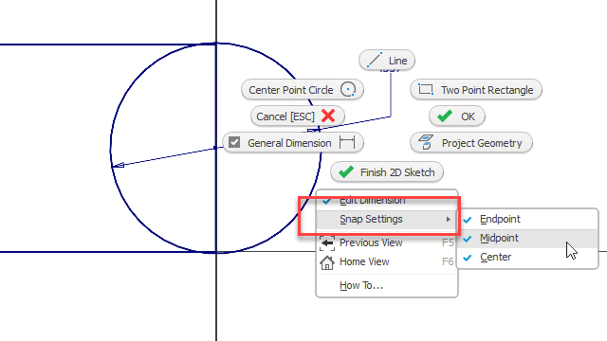Open the Snap Settings submenu
Screen dimensions: 607x341
pyautogui.click(x=387, y=219)
